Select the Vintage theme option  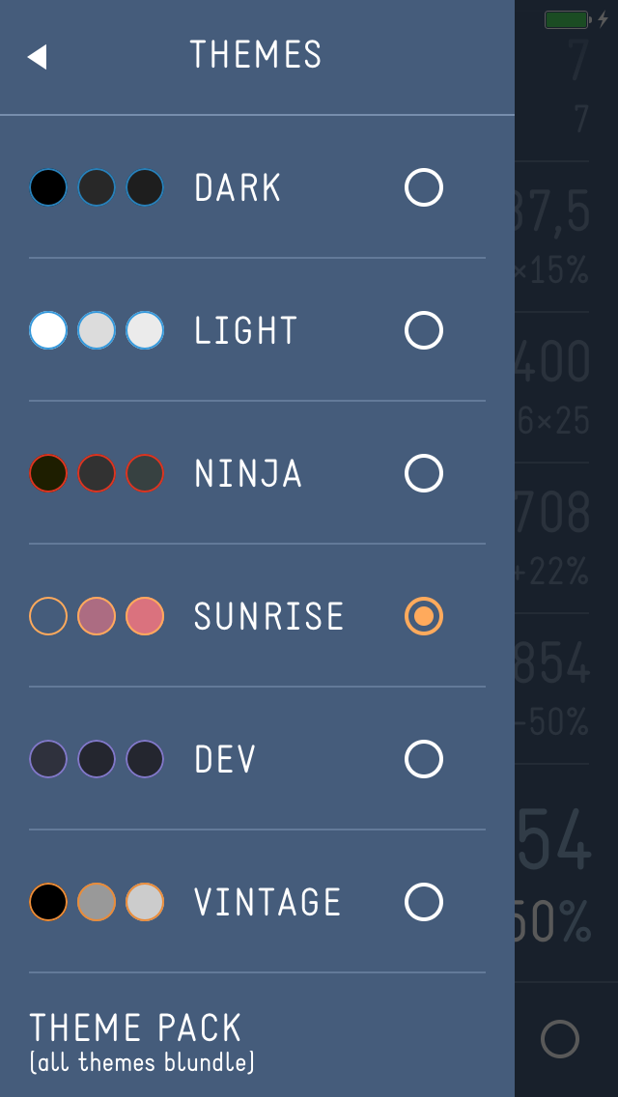423,901
